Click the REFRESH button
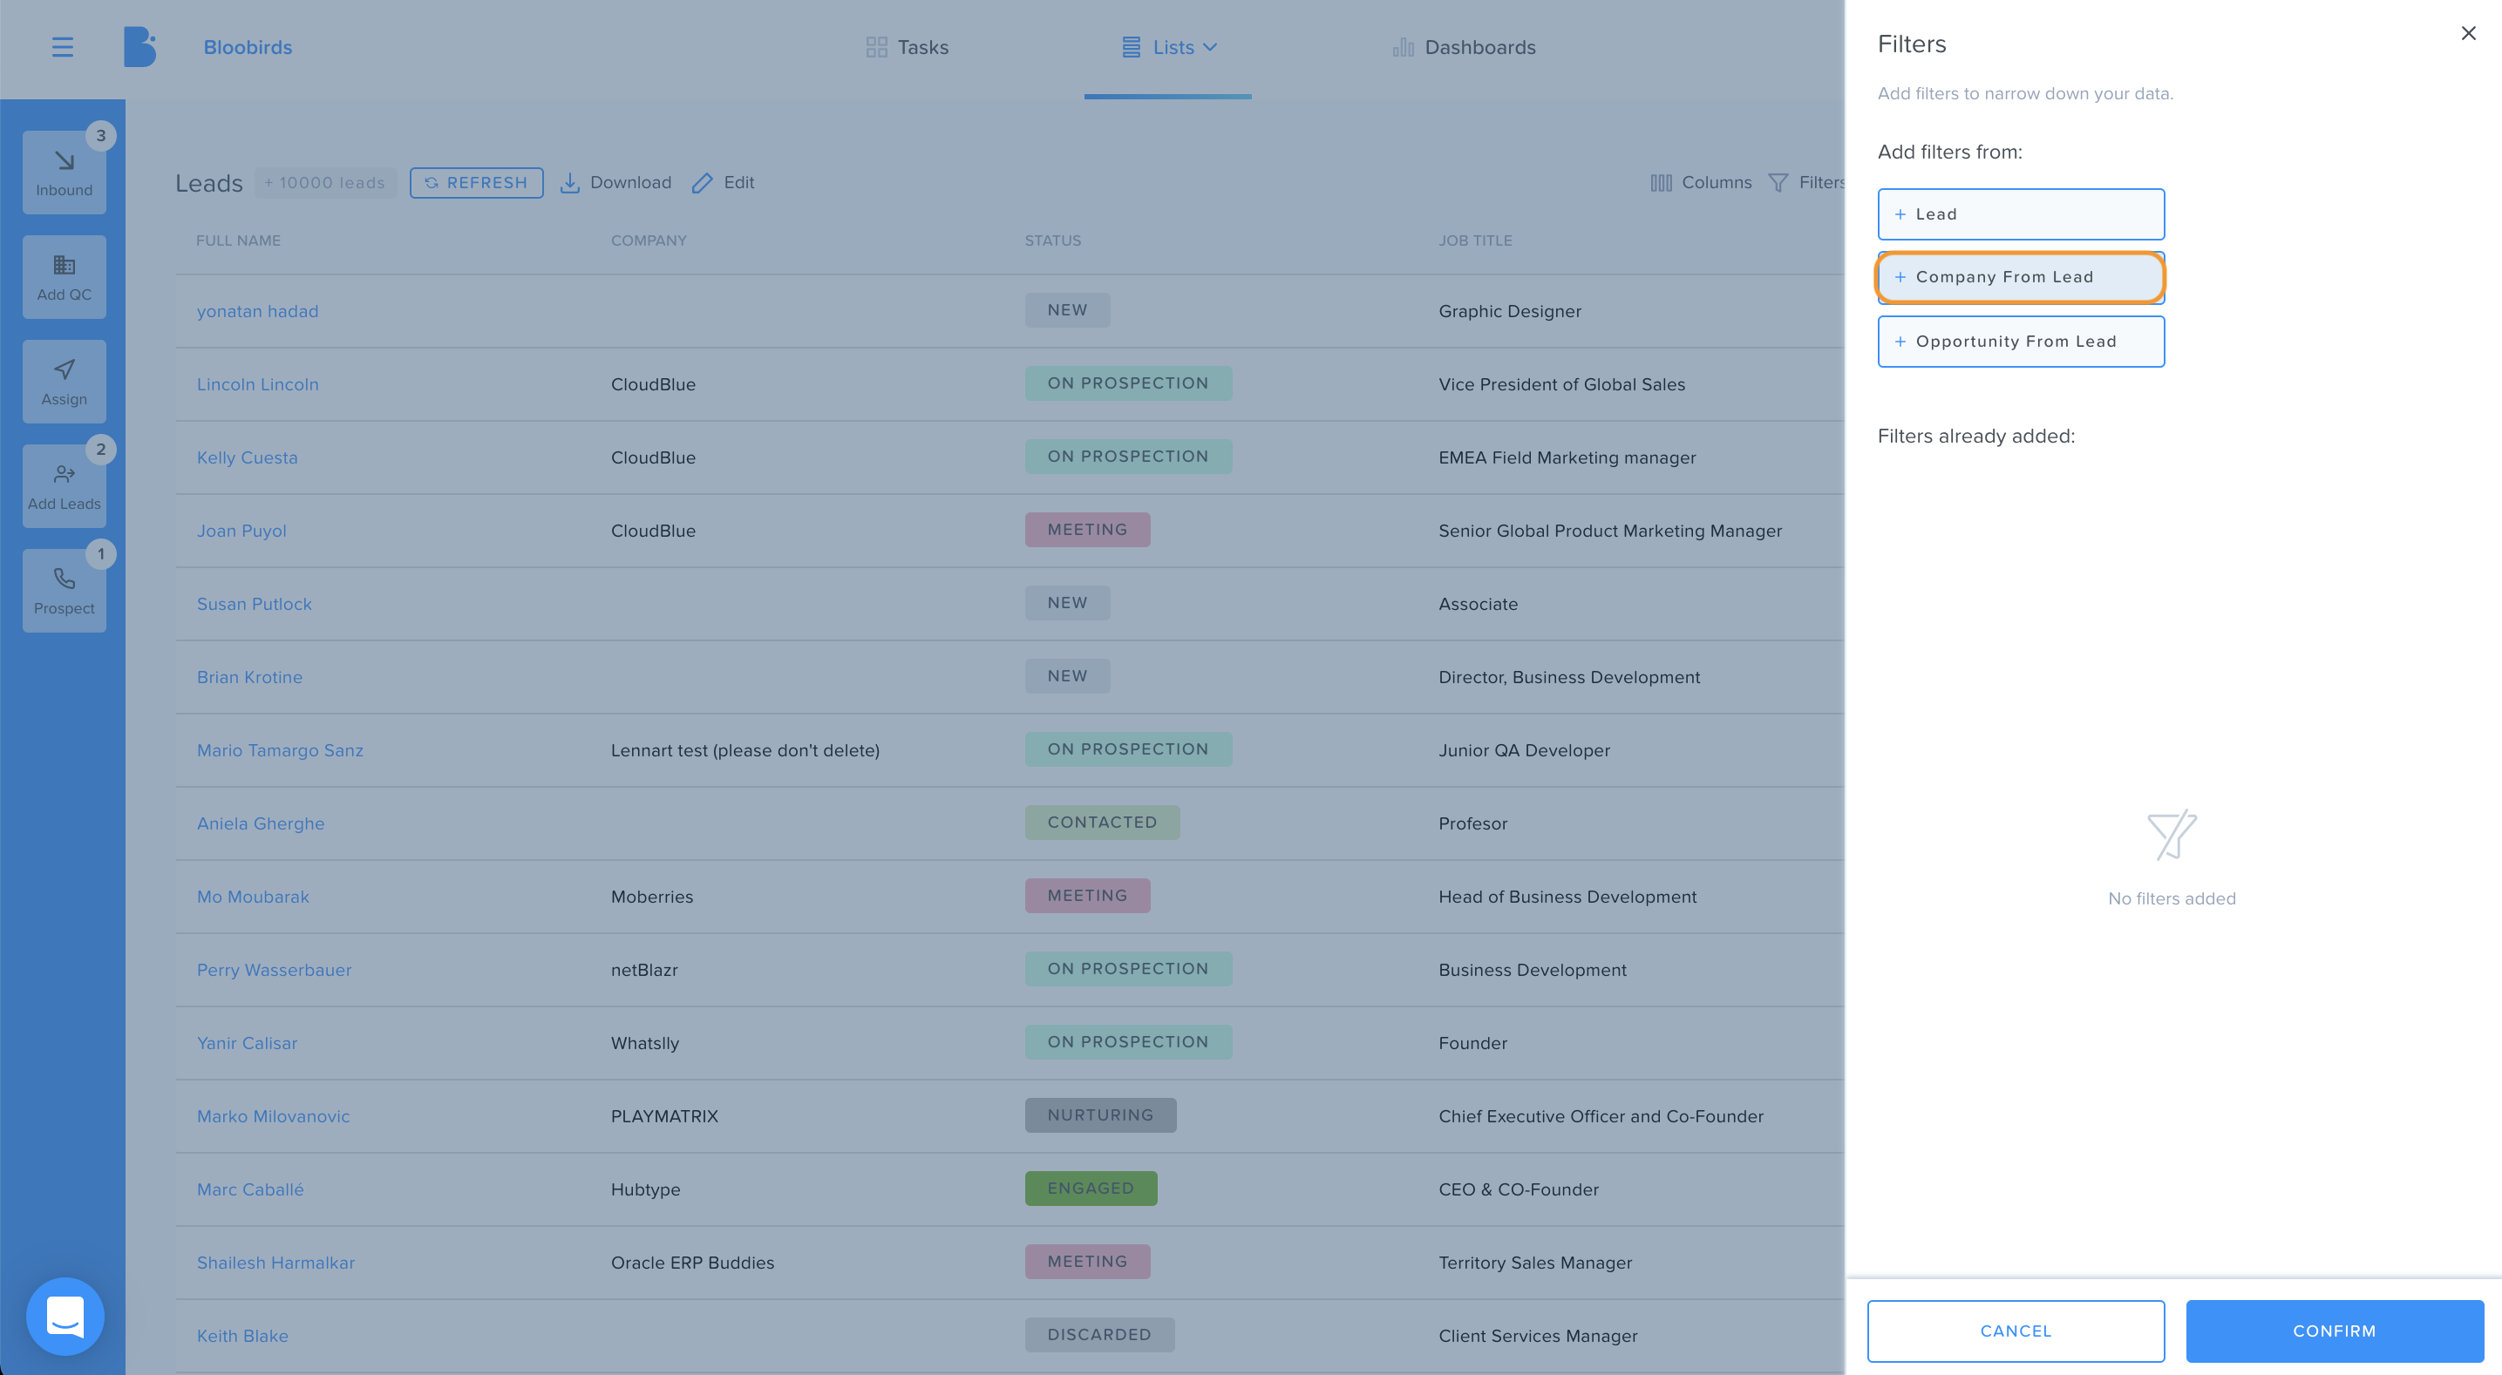 tap(476, 183)
